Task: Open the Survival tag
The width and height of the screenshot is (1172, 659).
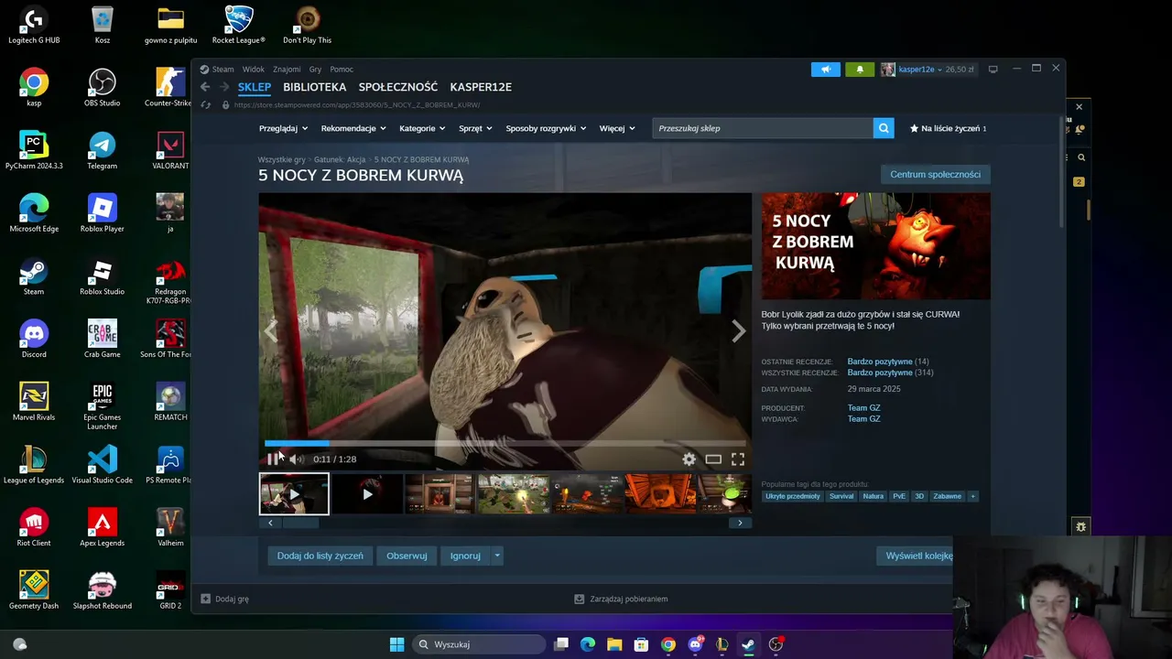Action: point(841,496)
